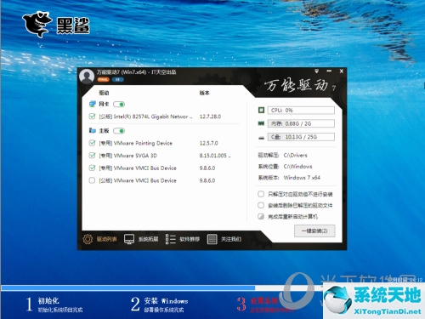The image size is (425, 319).
Task: Click step 2 安装 Windows label
Action: click(166, 300)
